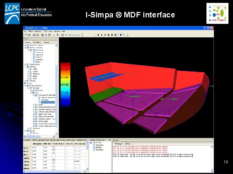
Task: Click the Save project floppy icon
Action: (34, 35)
